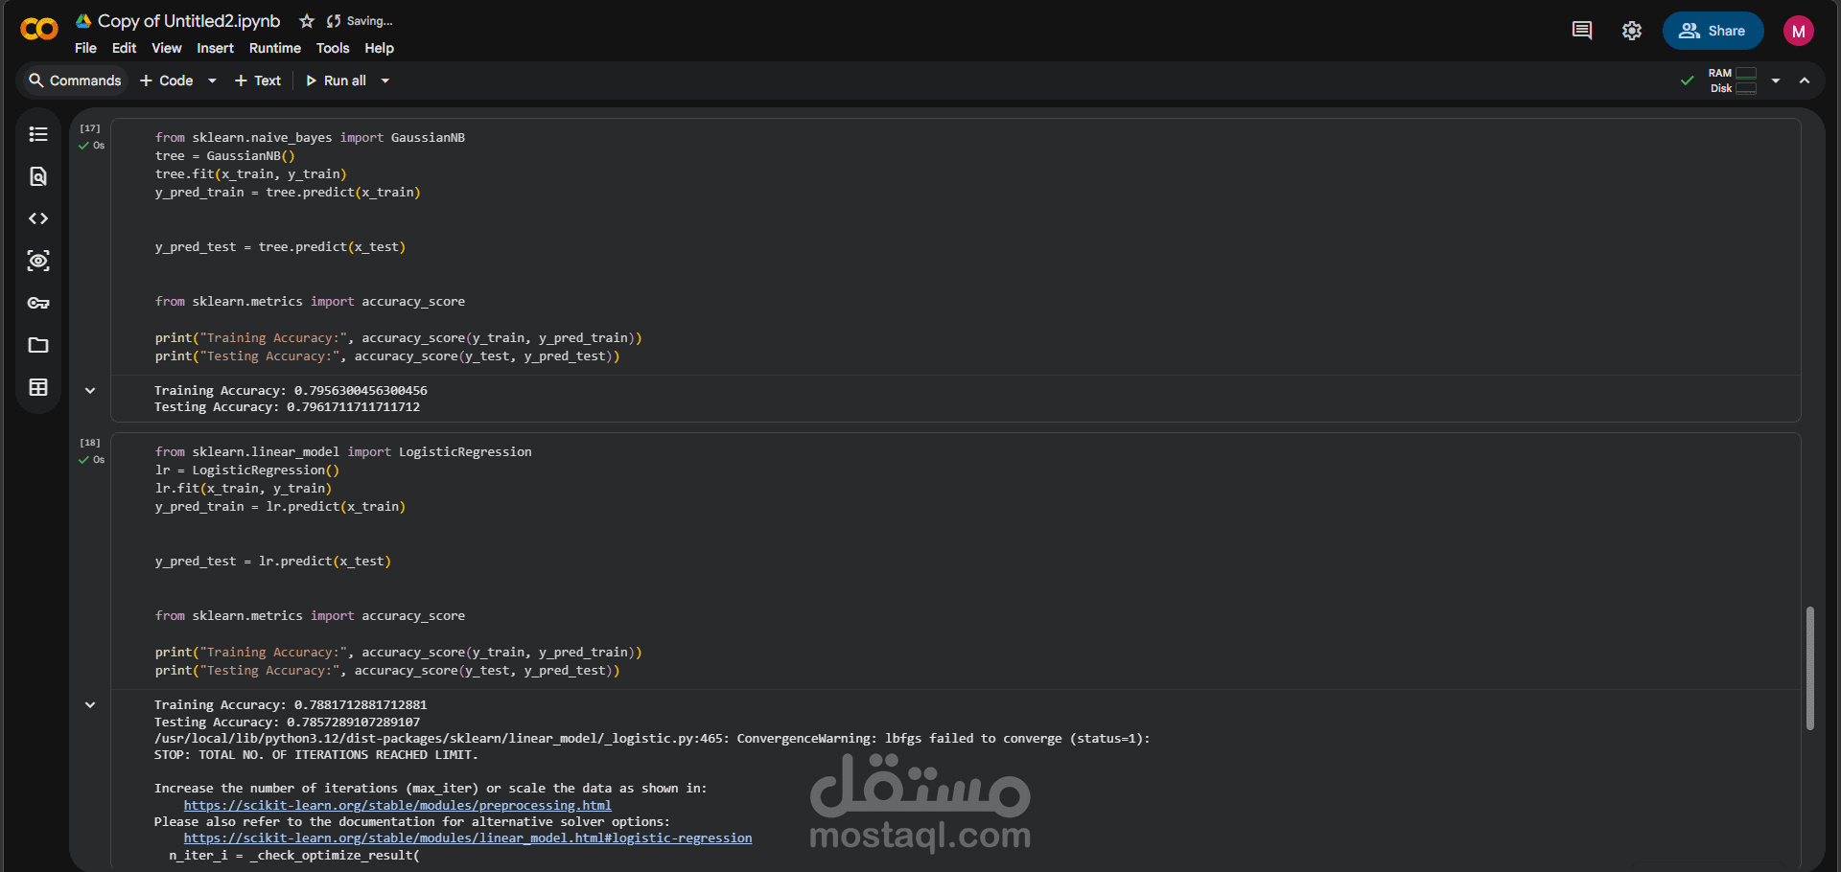The height and width of the screenshot is (872, 1841).
Task: Open the Runtime menu
Action: pyautogui.click(x=274, y=48)
